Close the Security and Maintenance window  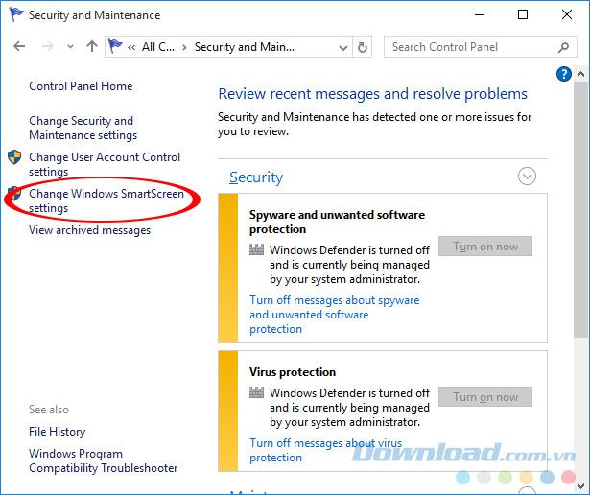(x=567, y=14)
